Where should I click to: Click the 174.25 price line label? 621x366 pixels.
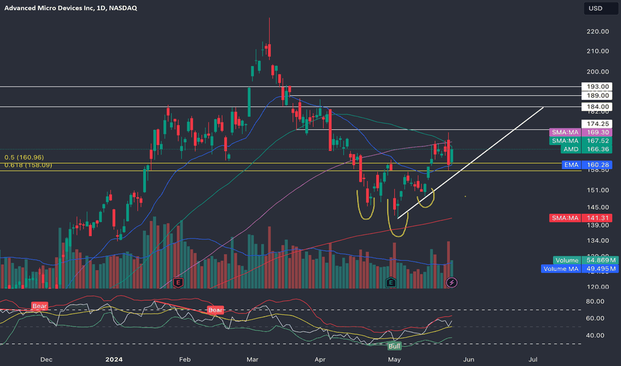[597, 124]
